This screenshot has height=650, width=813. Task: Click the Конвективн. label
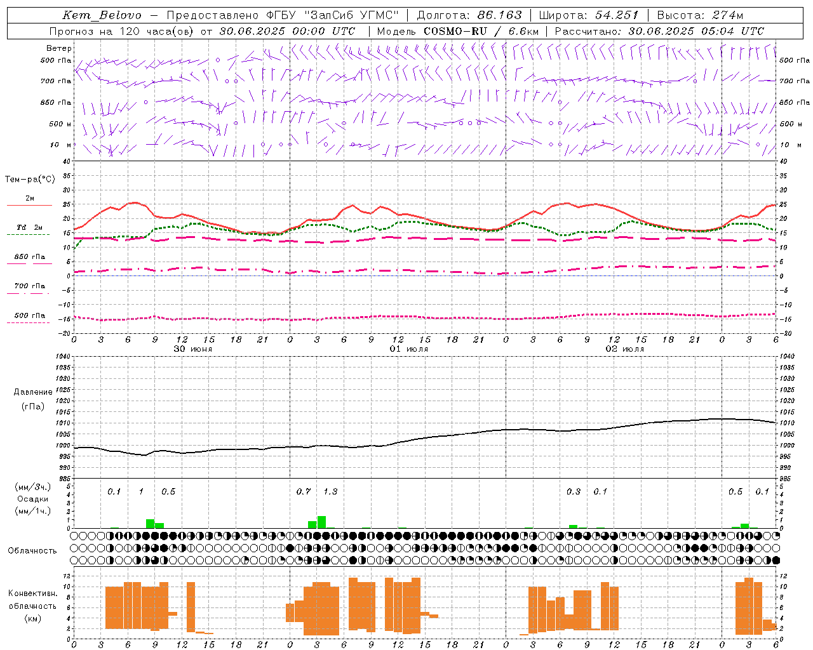pos(32,594)
